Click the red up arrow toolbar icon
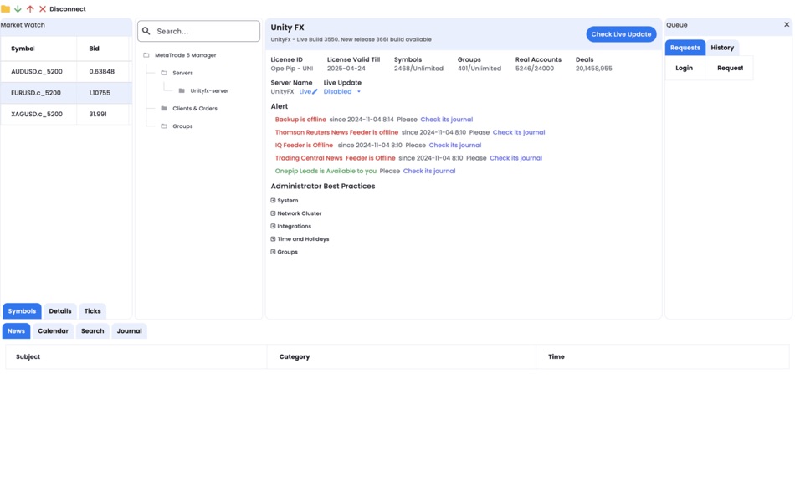Image resolution: width=795 pixels, height=497 pixels. click(x=30, y=8)
